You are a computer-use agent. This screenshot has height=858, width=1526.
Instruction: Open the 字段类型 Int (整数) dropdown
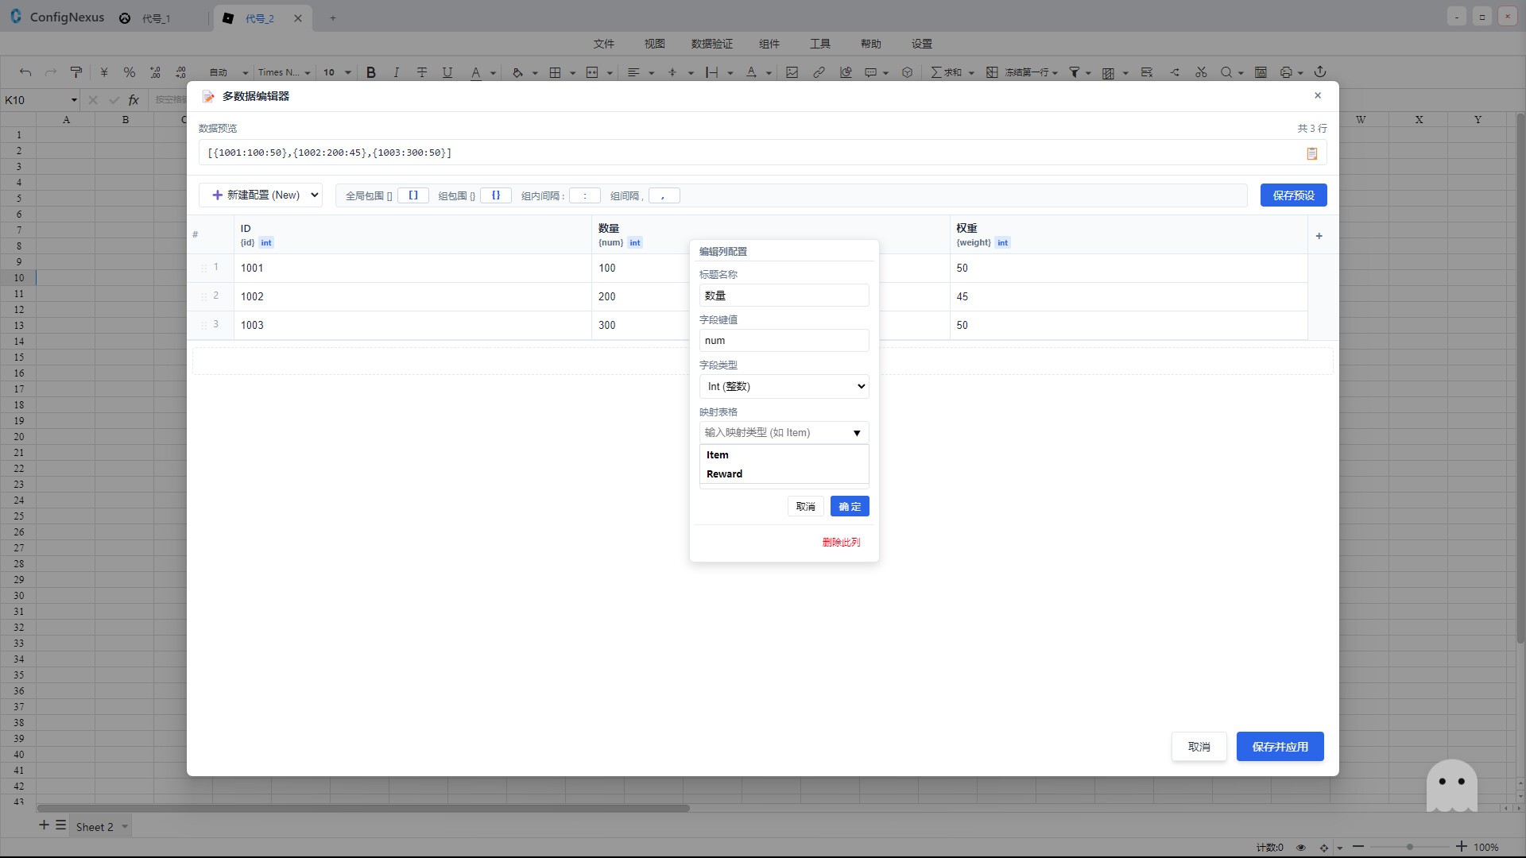pyautogui.click(x=784, y=387)
